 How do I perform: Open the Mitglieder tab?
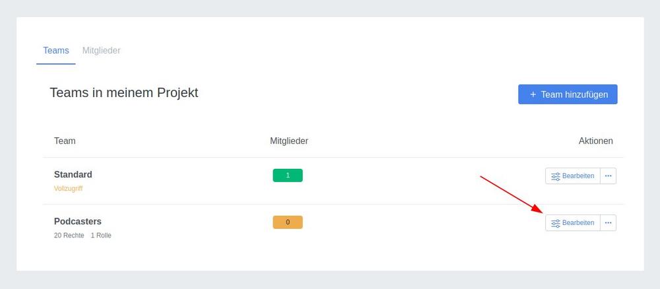[102, 51]
